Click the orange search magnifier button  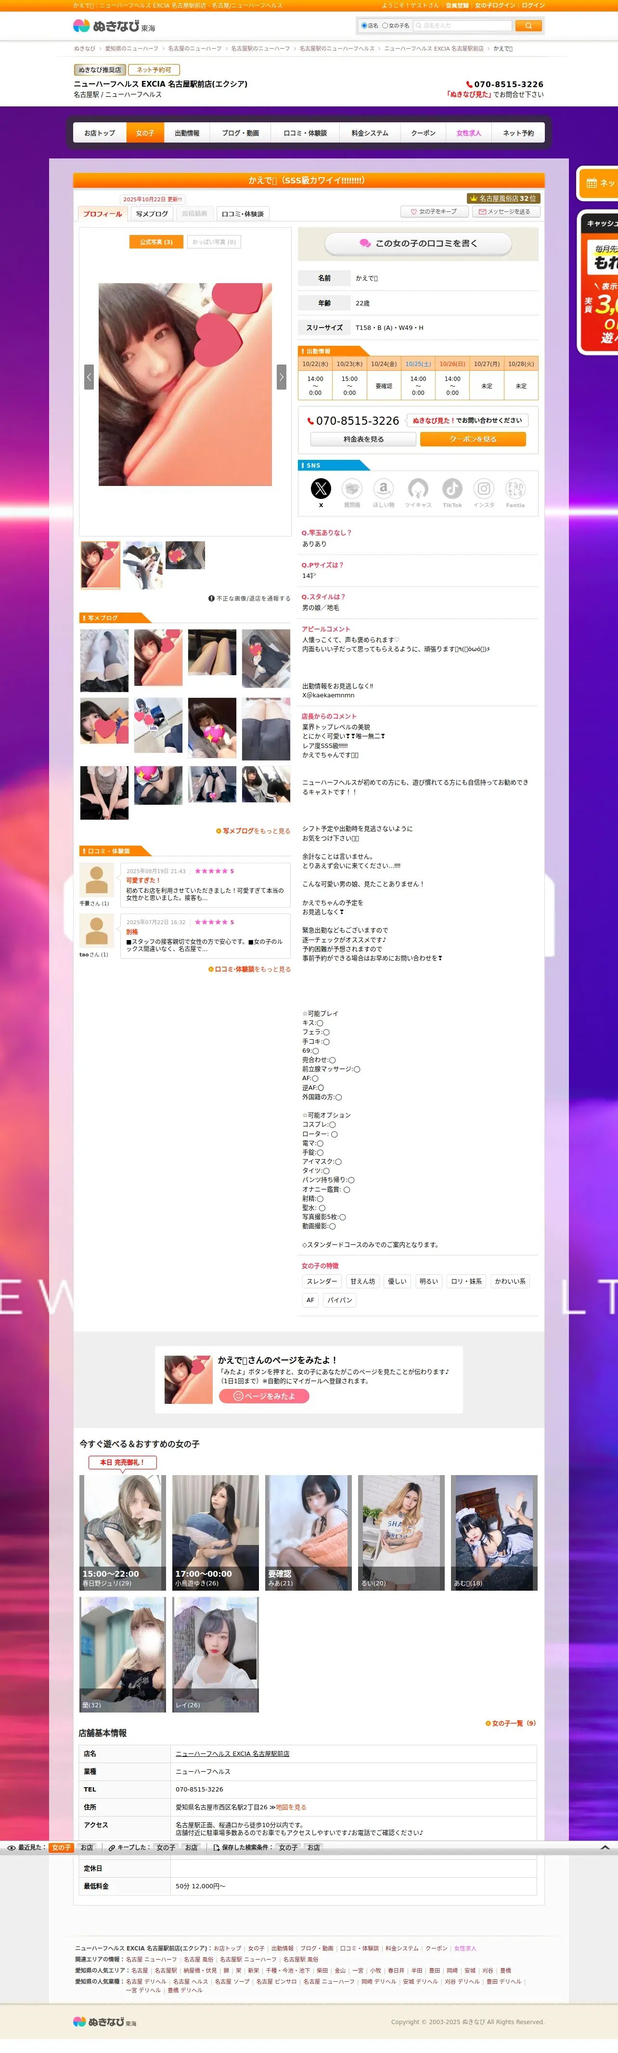tap(528, 26)
